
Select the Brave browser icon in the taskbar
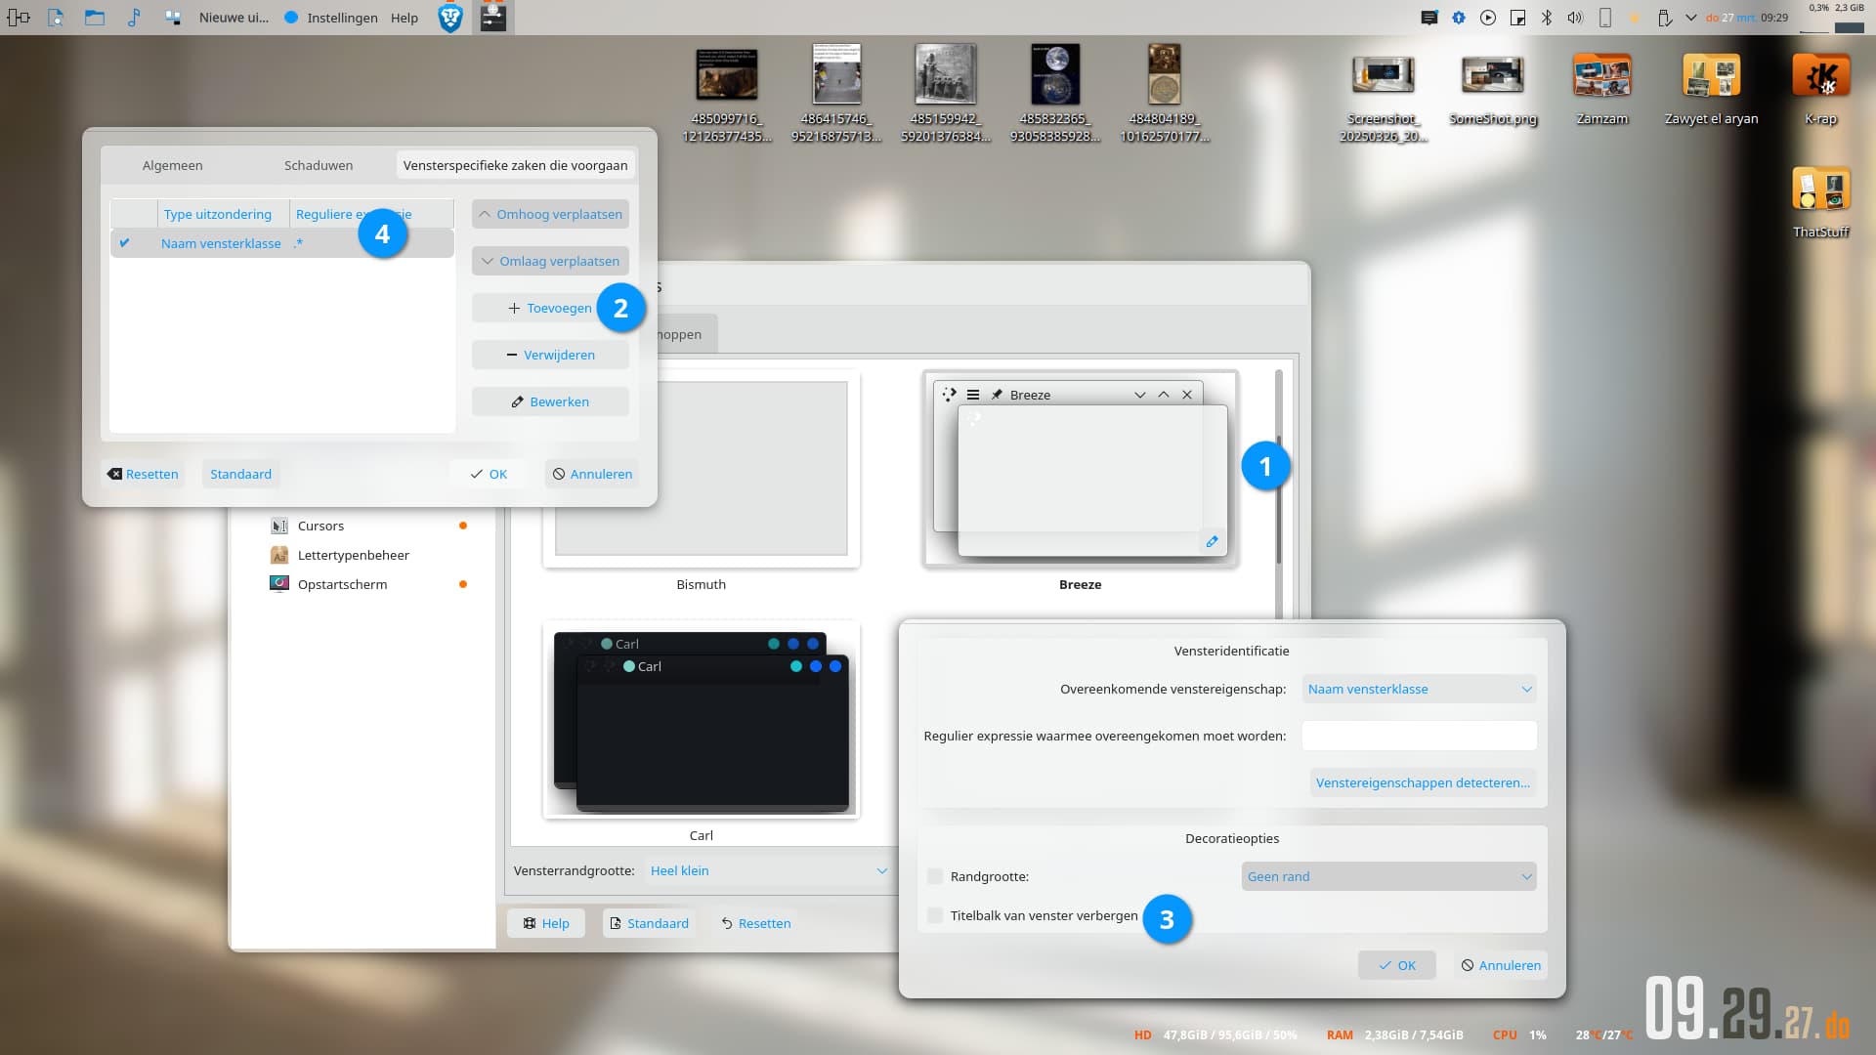click(449, 17)
